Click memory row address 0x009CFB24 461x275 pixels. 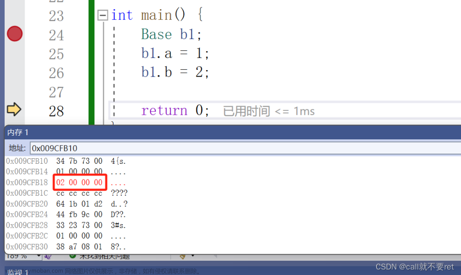point(27,215)
